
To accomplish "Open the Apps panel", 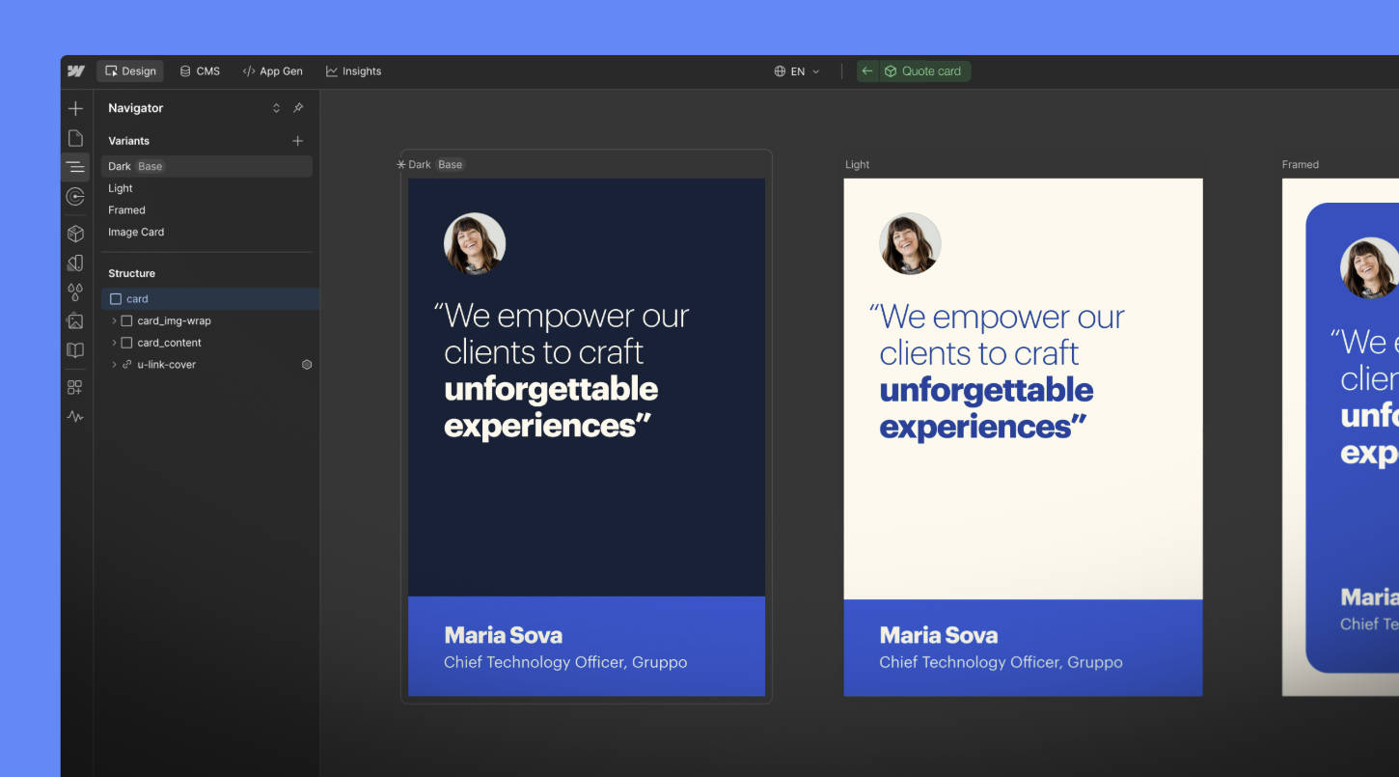I will (x=75, y=386).
